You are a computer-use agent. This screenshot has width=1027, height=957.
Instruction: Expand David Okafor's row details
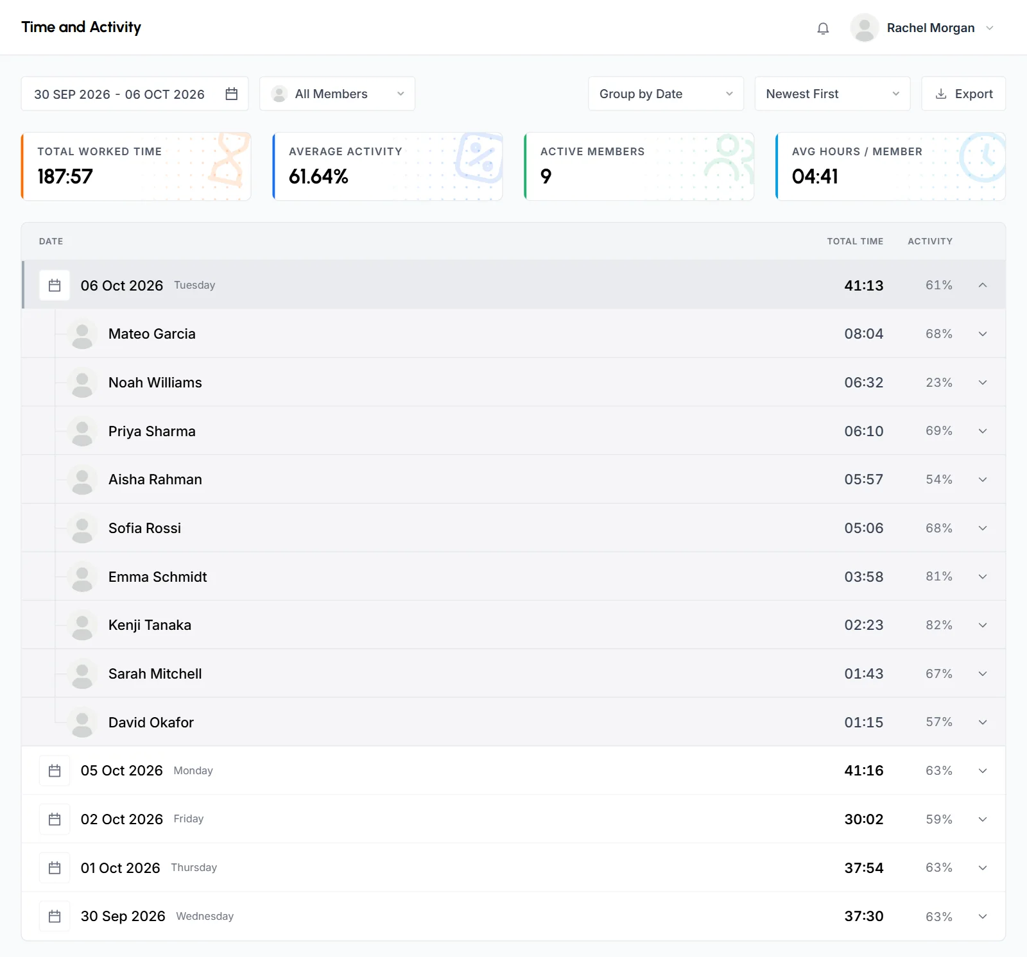(983, 722)
